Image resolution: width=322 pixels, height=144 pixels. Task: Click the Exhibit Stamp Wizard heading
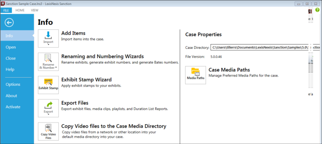(x=87, y=79)
